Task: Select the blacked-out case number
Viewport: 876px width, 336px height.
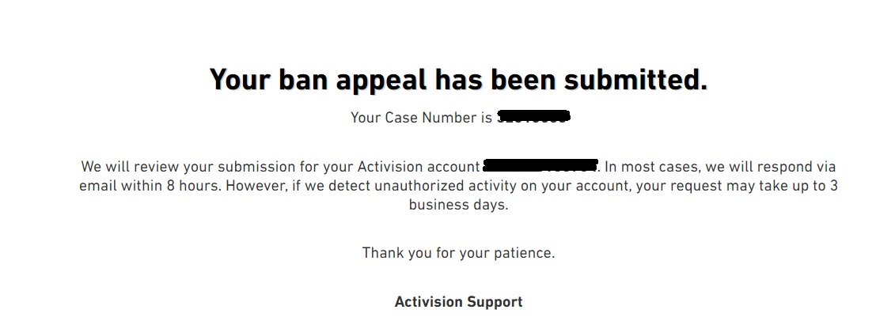Action: click(533, 117)
